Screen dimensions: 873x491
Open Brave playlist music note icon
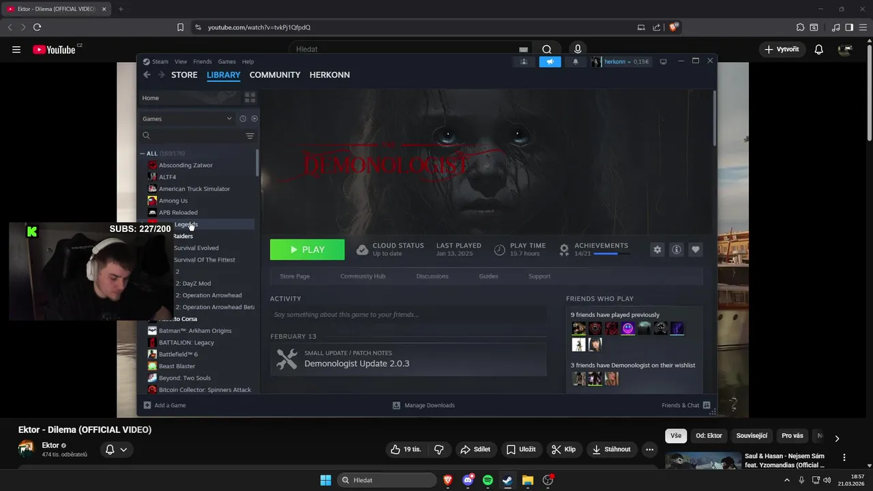point(836,27)
